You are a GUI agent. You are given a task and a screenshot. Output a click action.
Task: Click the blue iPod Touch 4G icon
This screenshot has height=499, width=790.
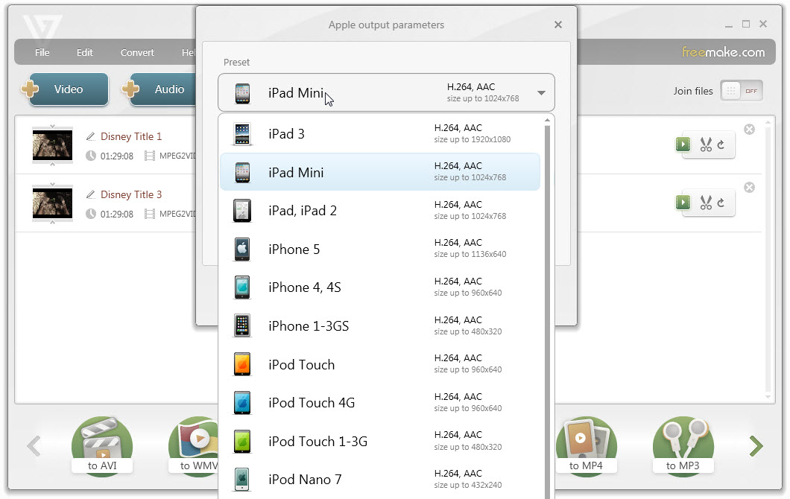[x=241, y=403]
